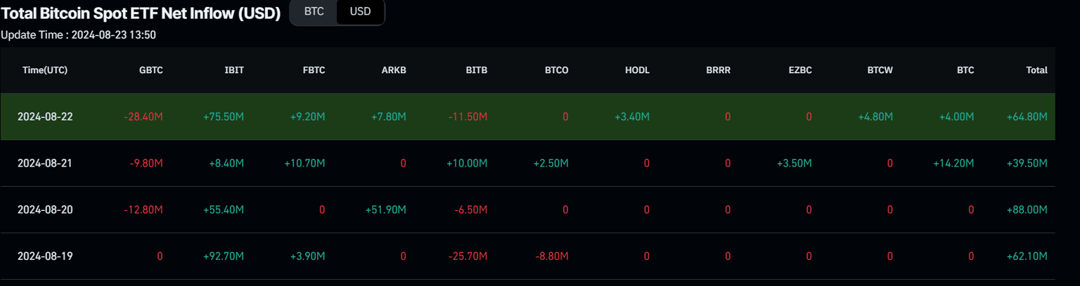This screenshot has height=286, width=1080.
Task: Select the USD toggle option
Action: [x=360, y=12]
